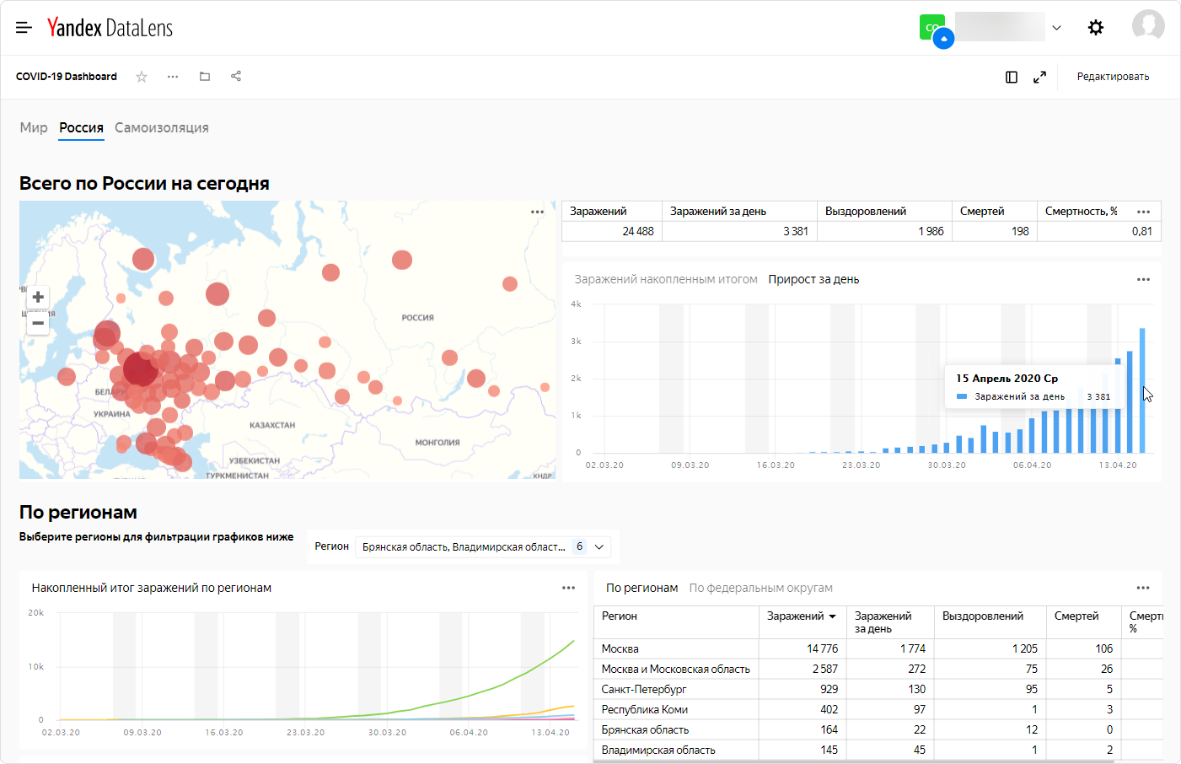Enter fullscreen mode with expand icon
Image resolution: width=1181 pixels, height=764 pixels.
tap(1040, 77)
